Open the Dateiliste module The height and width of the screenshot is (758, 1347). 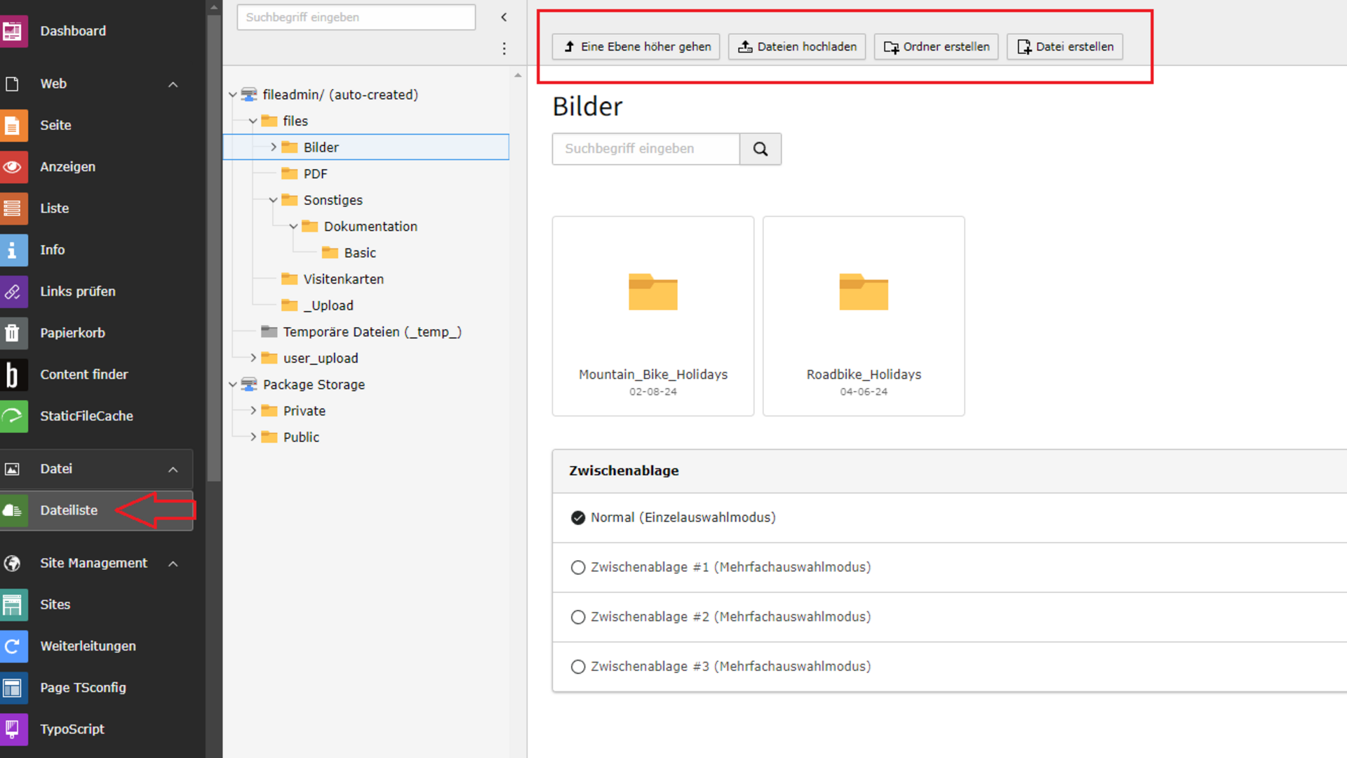click(69, 510)
